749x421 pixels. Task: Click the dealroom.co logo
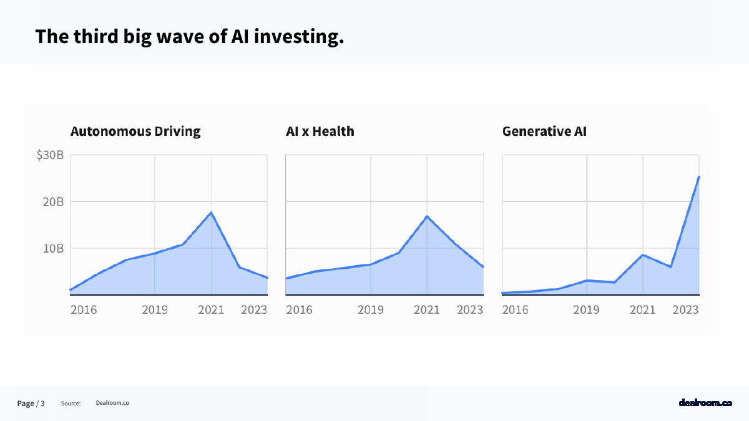705,403
